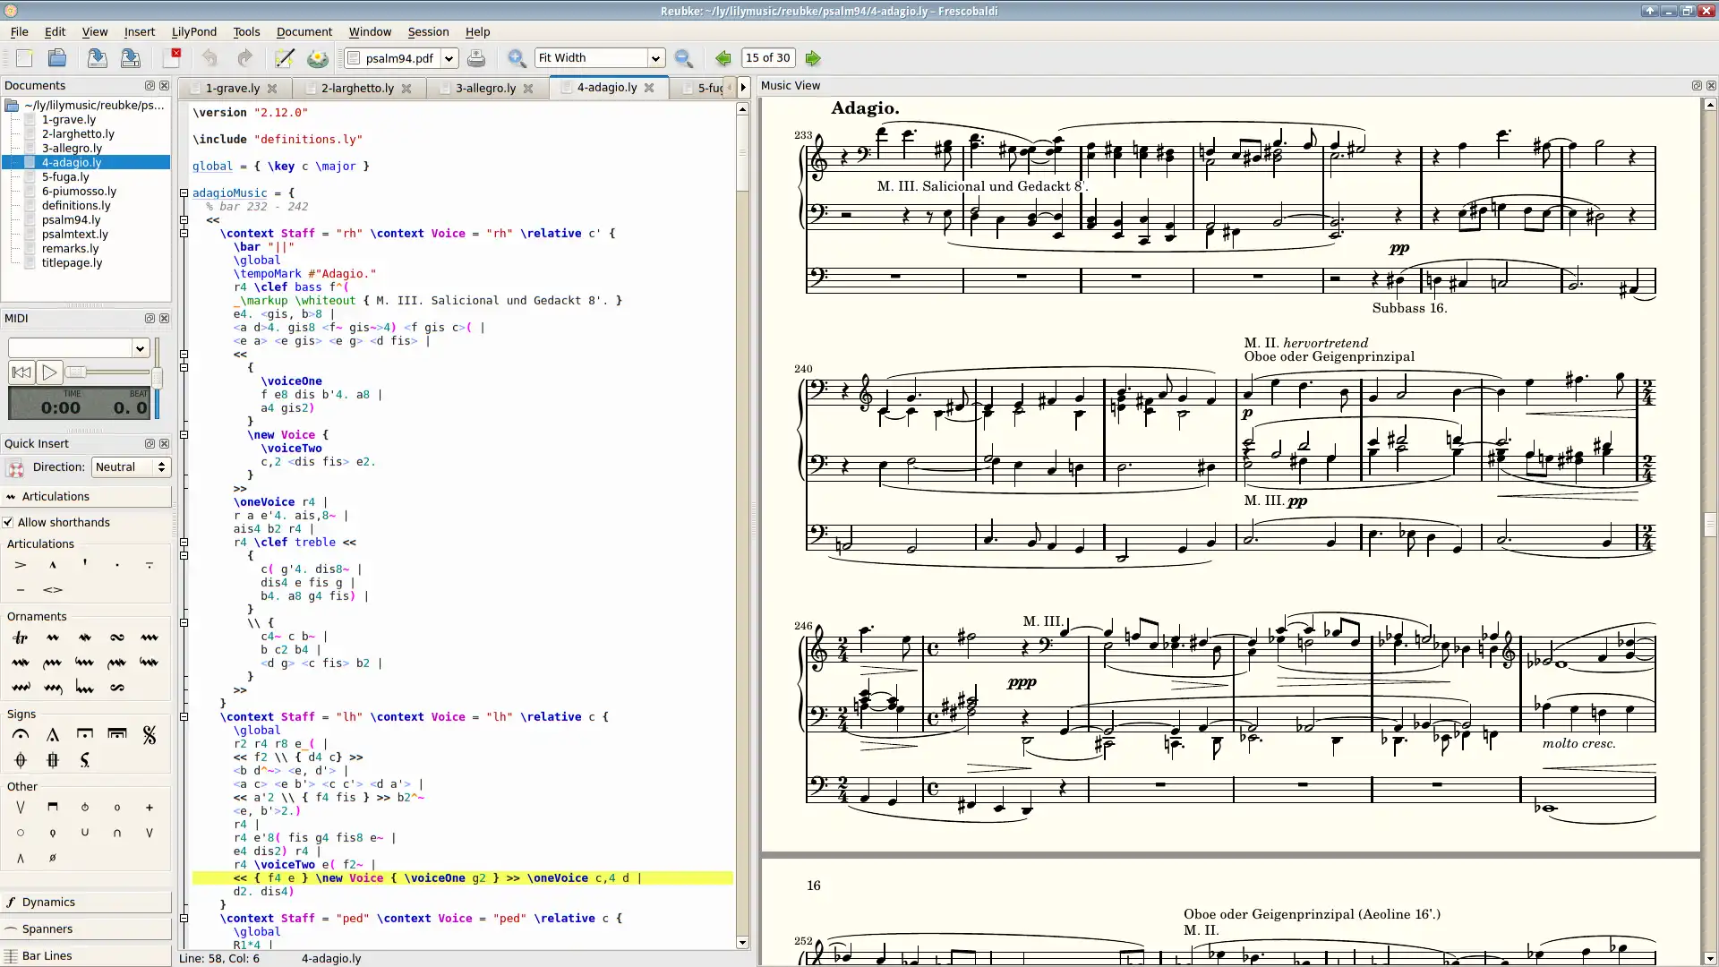The width and height of the screenshot is (1719, 967).
Task: Click the tenuto articulation icon
Action: (20, 586)
